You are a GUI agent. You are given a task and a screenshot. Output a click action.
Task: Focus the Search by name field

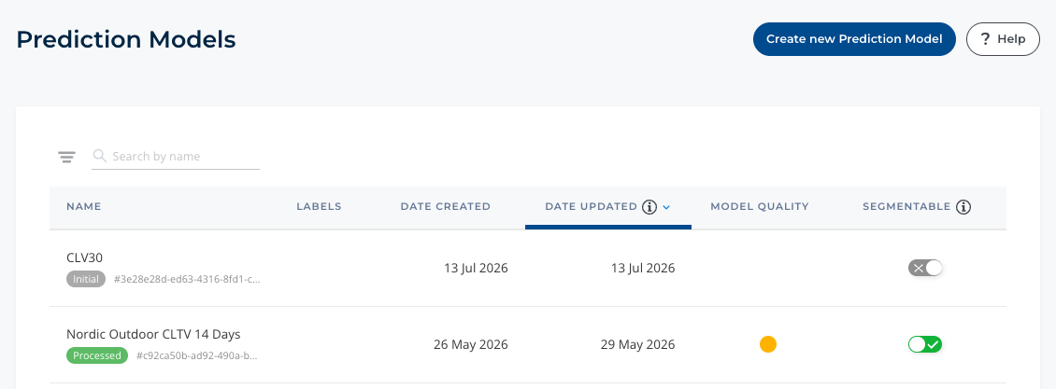click(176, 156)
